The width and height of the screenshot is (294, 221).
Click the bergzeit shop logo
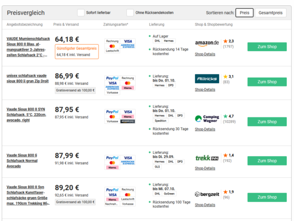(207, 194)
